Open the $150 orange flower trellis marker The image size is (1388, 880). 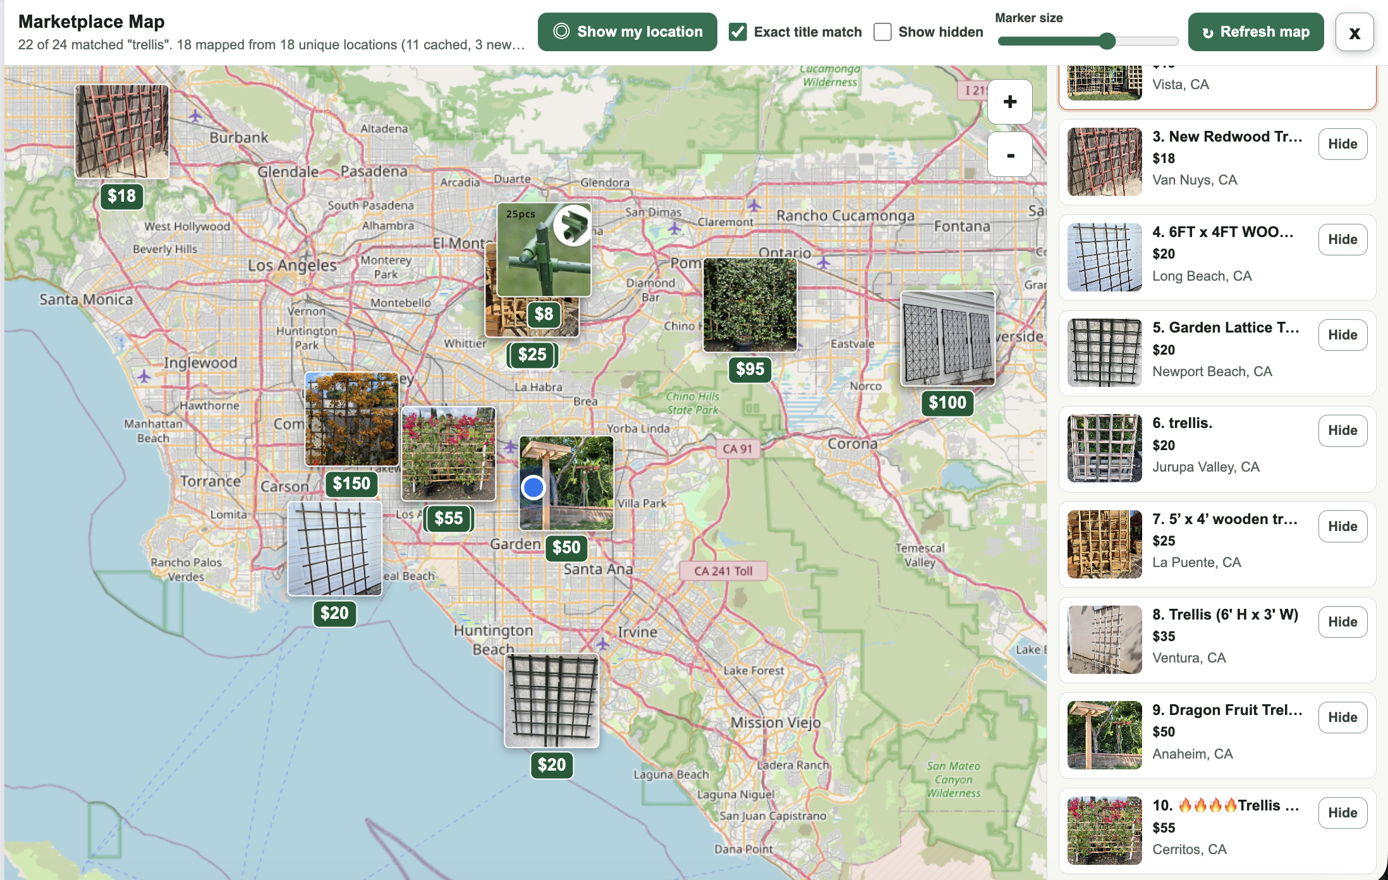click(352, 419)
